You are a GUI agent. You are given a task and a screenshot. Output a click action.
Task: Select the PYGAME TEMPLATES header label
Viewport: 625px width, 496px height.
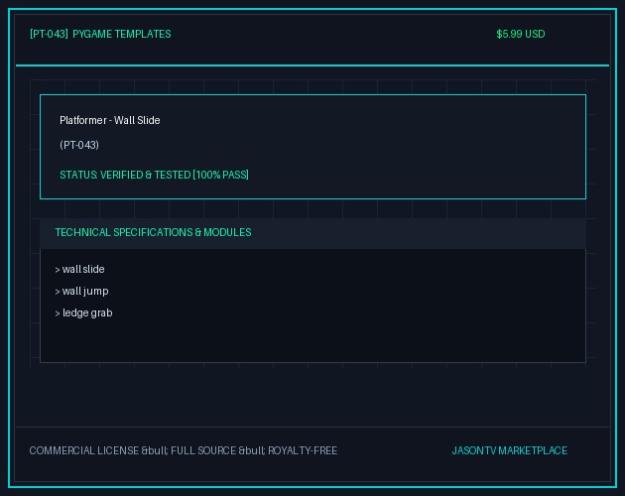click(x=122, y=34)
